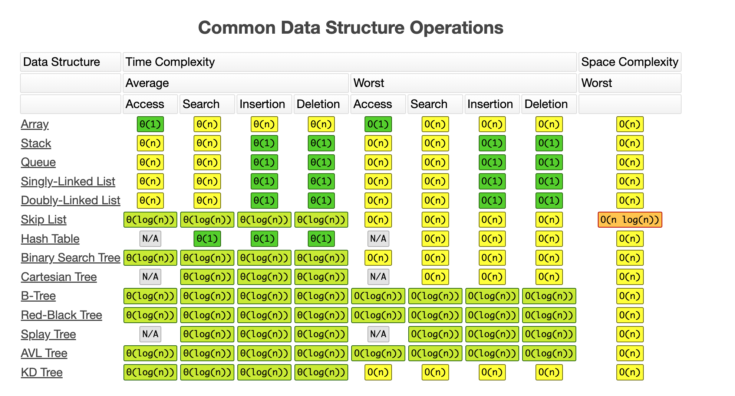Go to the KD Tree link
The height and width of the screenshot is (396, 735).
tap(42, 372)
